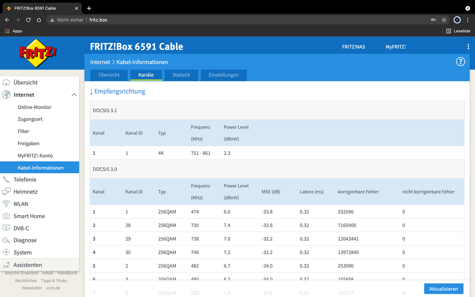Switch to the Übersicht tab

point(109,75)
